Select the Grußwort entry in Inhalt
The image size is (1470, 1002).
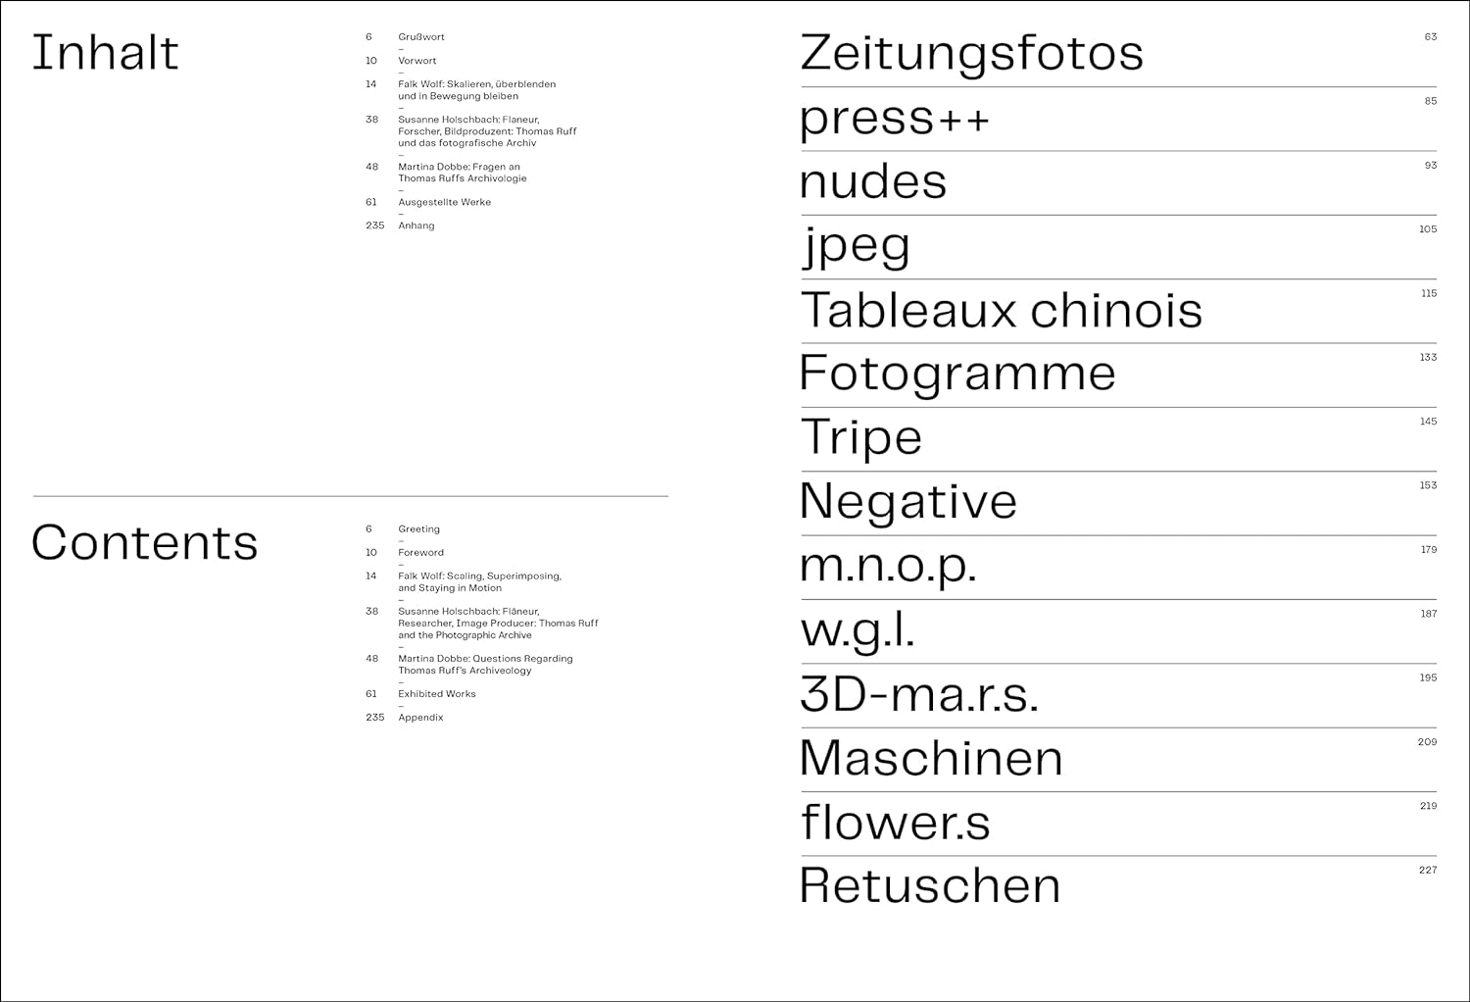click(x=421, y=37)
